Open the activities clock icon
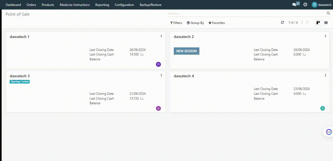Image resolution: width=333 pixels, height=161 pixels. [305, 5]
